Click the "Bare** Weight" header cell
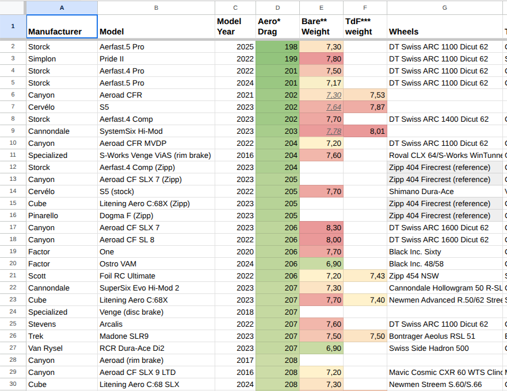Image resolution: width=507 pixels, height=391 pixels. point(321,26)
